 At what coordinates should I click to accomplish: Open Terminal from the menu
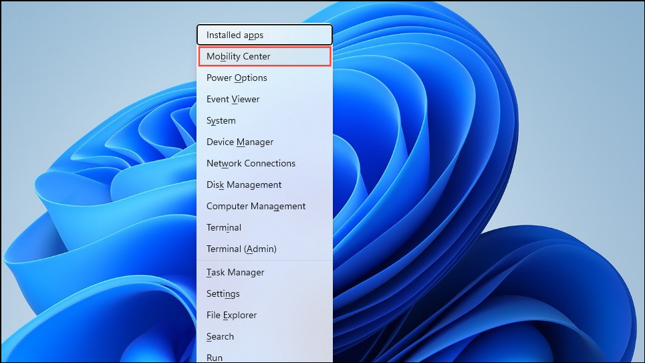pos(265,227)
